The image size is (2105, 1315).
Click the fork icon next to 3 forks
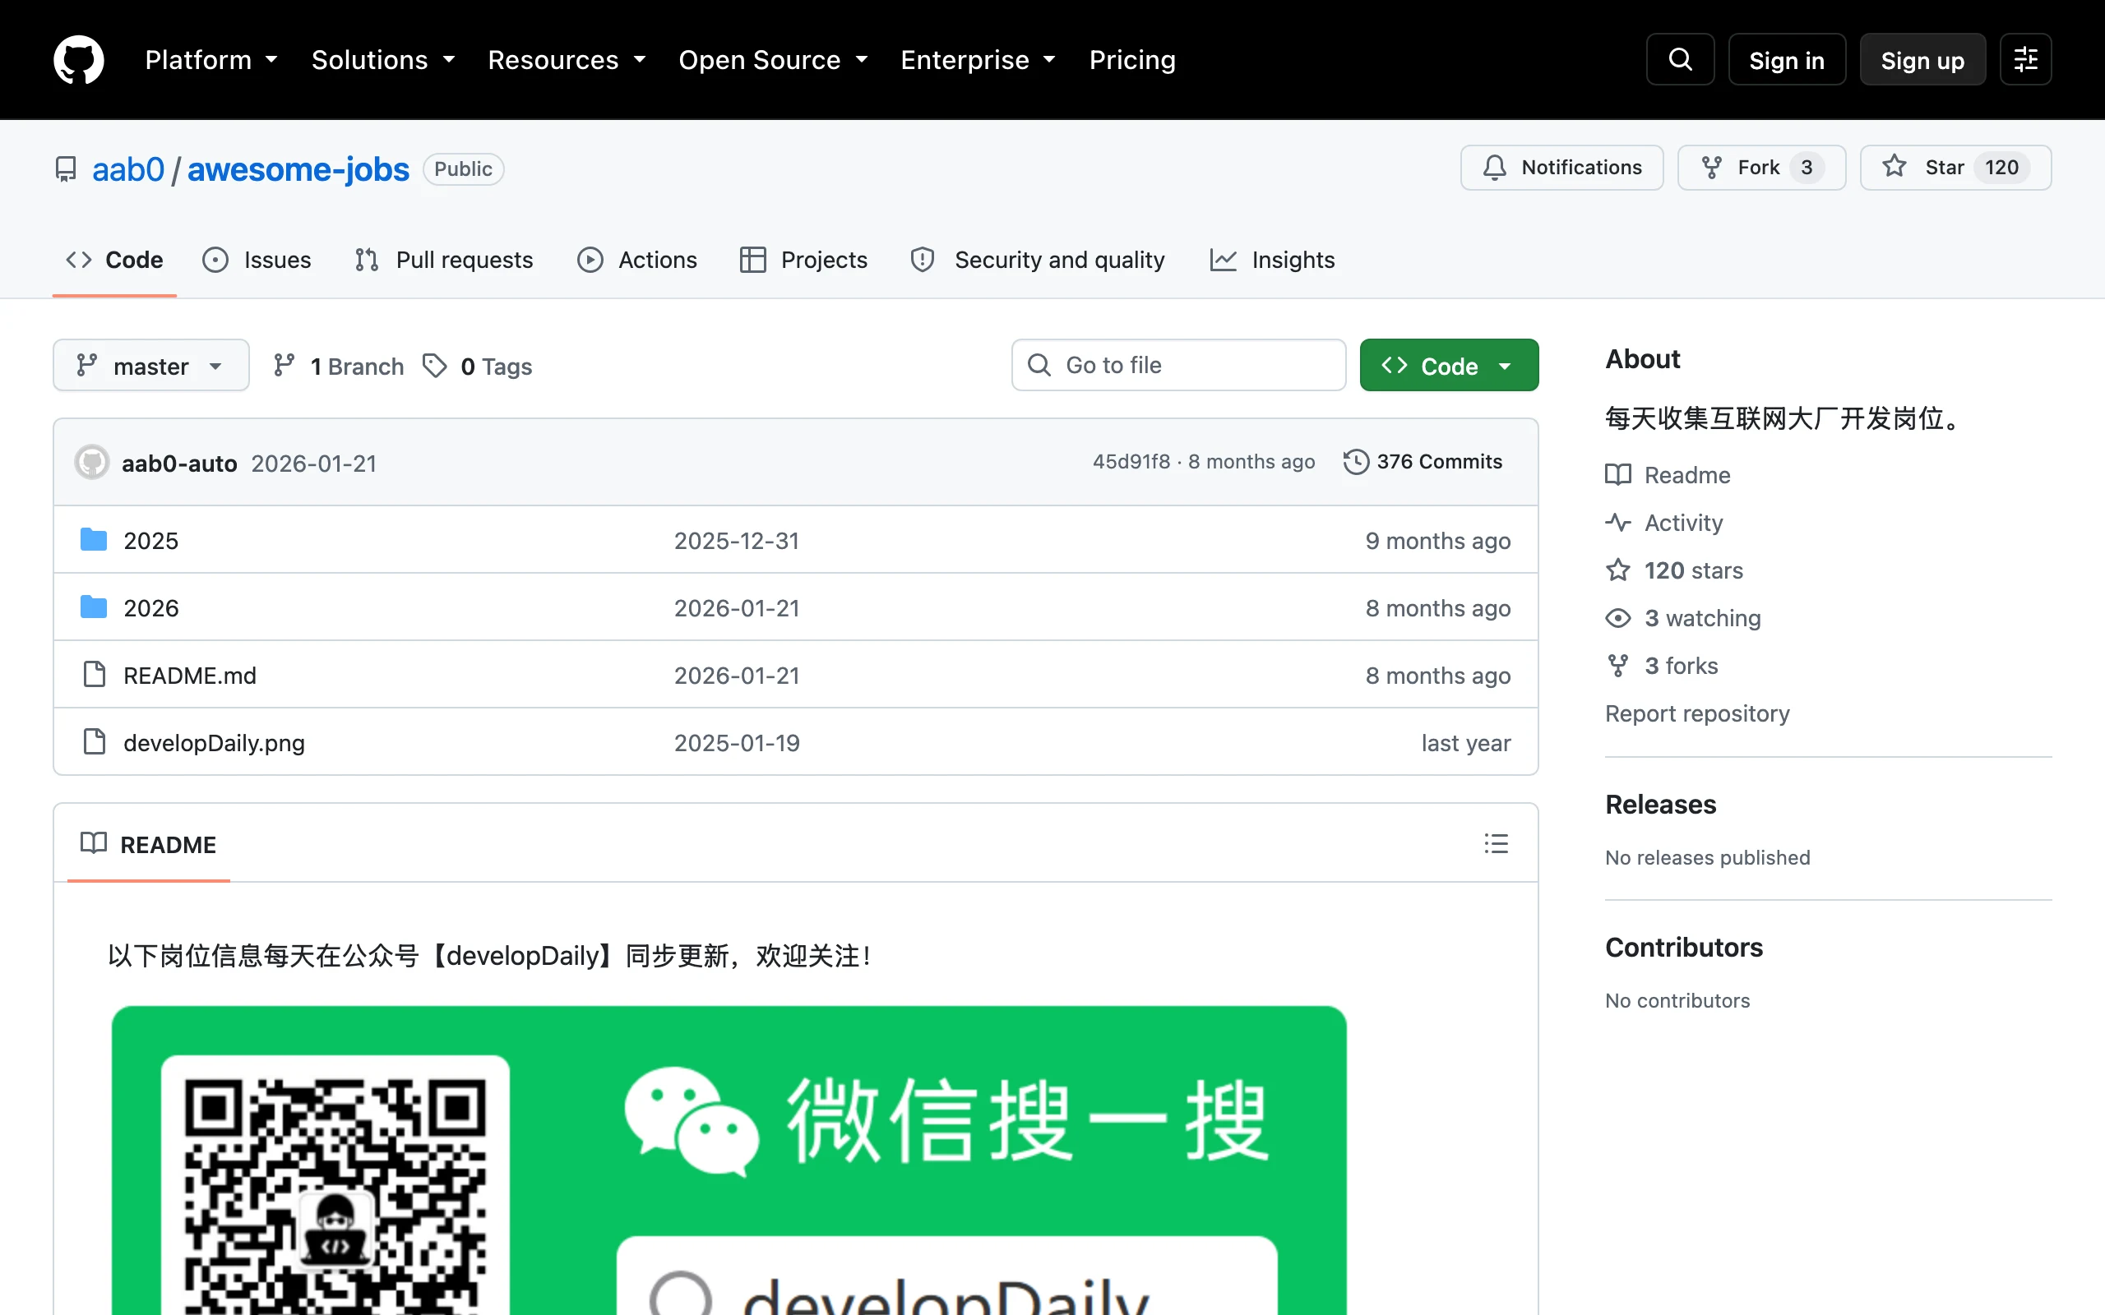click(x=1618, y=667)
